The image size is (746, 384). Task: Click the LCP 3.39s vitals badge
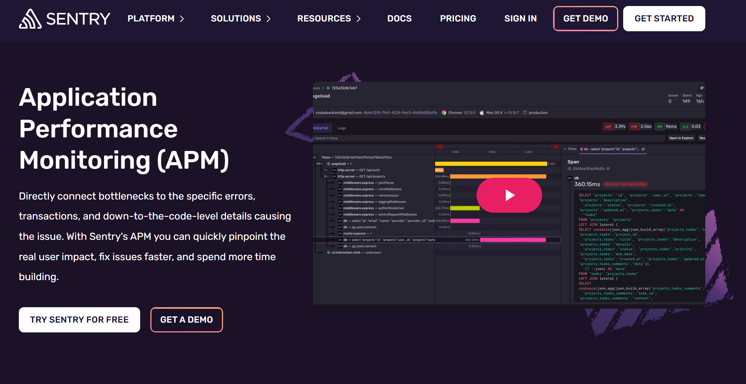615,126
